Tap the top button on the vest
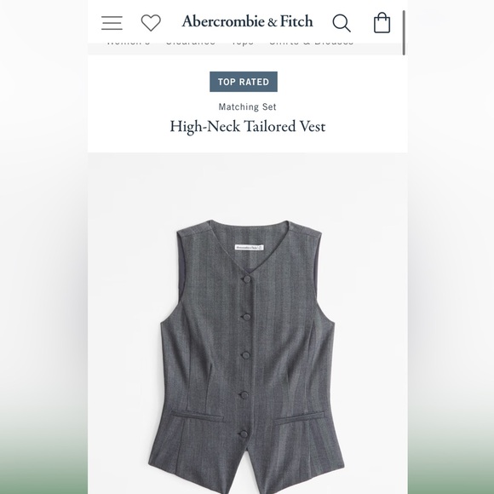The height and width of the screenshot is (494, 494). click(x=247, y=279)
